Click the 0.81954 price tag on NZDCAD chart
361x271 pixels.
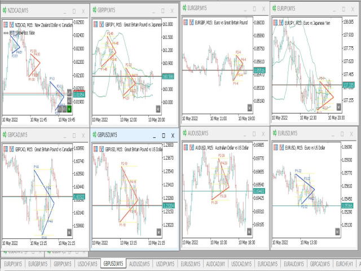(x=79, y=95)
